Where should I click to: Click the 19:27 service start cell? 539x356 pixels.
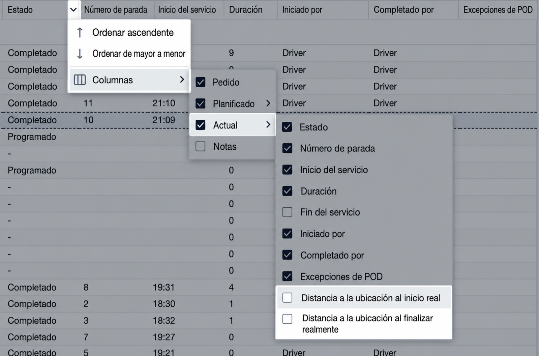click(x=164, y=337)
